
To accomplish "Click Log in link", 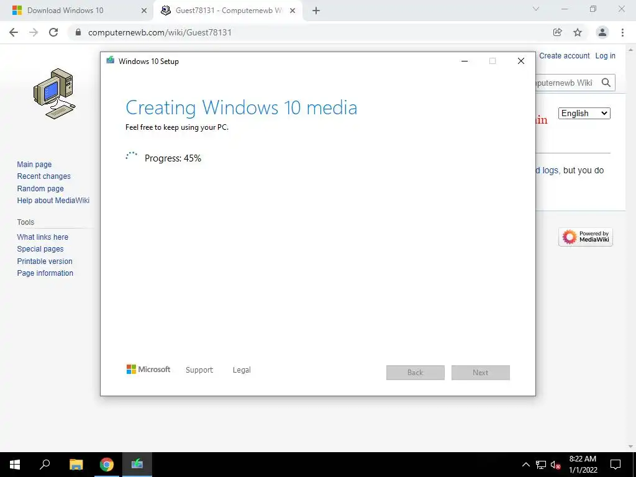I will 605,56.
